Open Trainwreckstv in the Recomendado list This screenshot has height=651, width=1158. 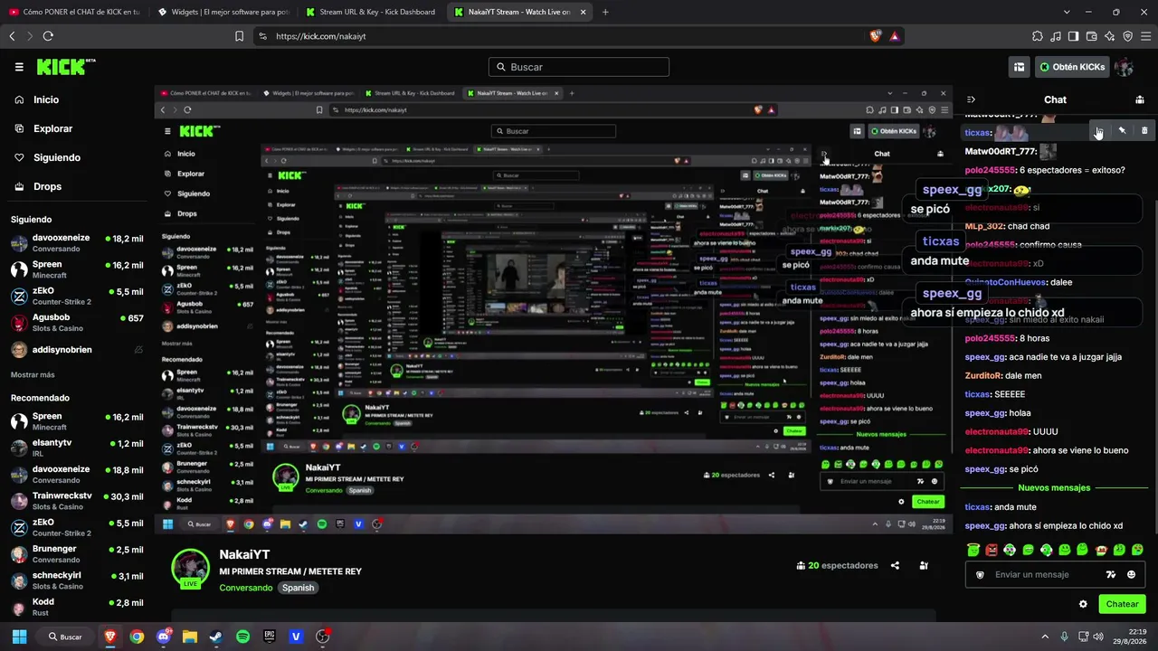(77, 501)
